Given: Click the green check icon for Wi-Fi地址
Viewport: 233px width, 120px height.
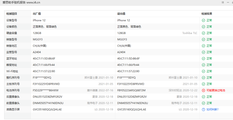Looking at the screenshot, I should click(203, 71).
